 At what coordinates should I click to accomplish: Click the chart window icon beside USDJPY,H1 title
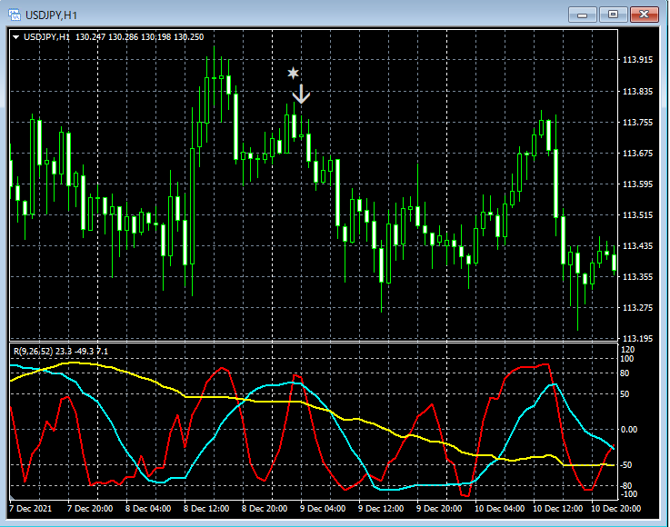click(15, 15)
